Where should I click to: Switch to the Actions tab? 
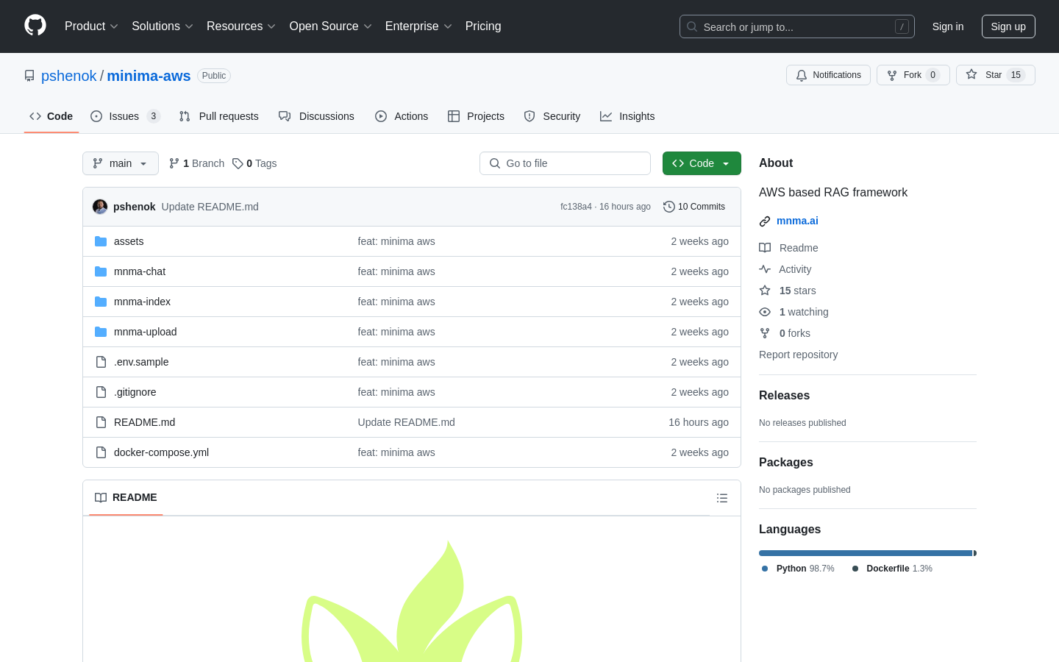tap(402, 116)
